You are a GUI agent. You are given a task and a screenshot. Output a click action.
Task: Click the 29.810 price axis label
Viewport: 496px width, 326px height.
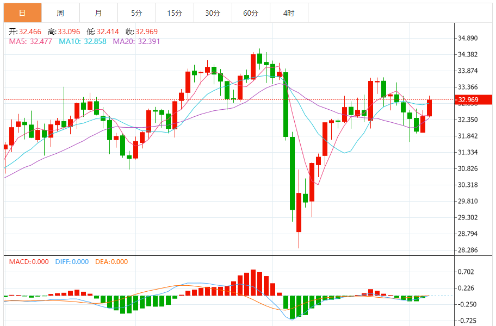tap(468, 201)
